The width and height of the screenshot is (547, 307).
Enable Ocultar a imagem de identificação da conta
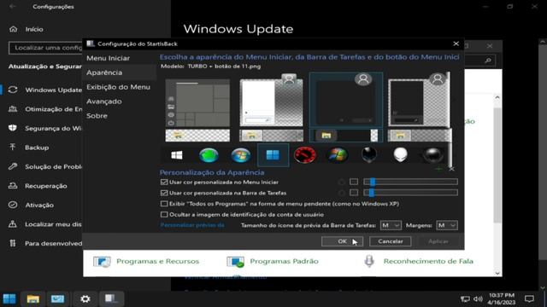(x=164, y=214)
